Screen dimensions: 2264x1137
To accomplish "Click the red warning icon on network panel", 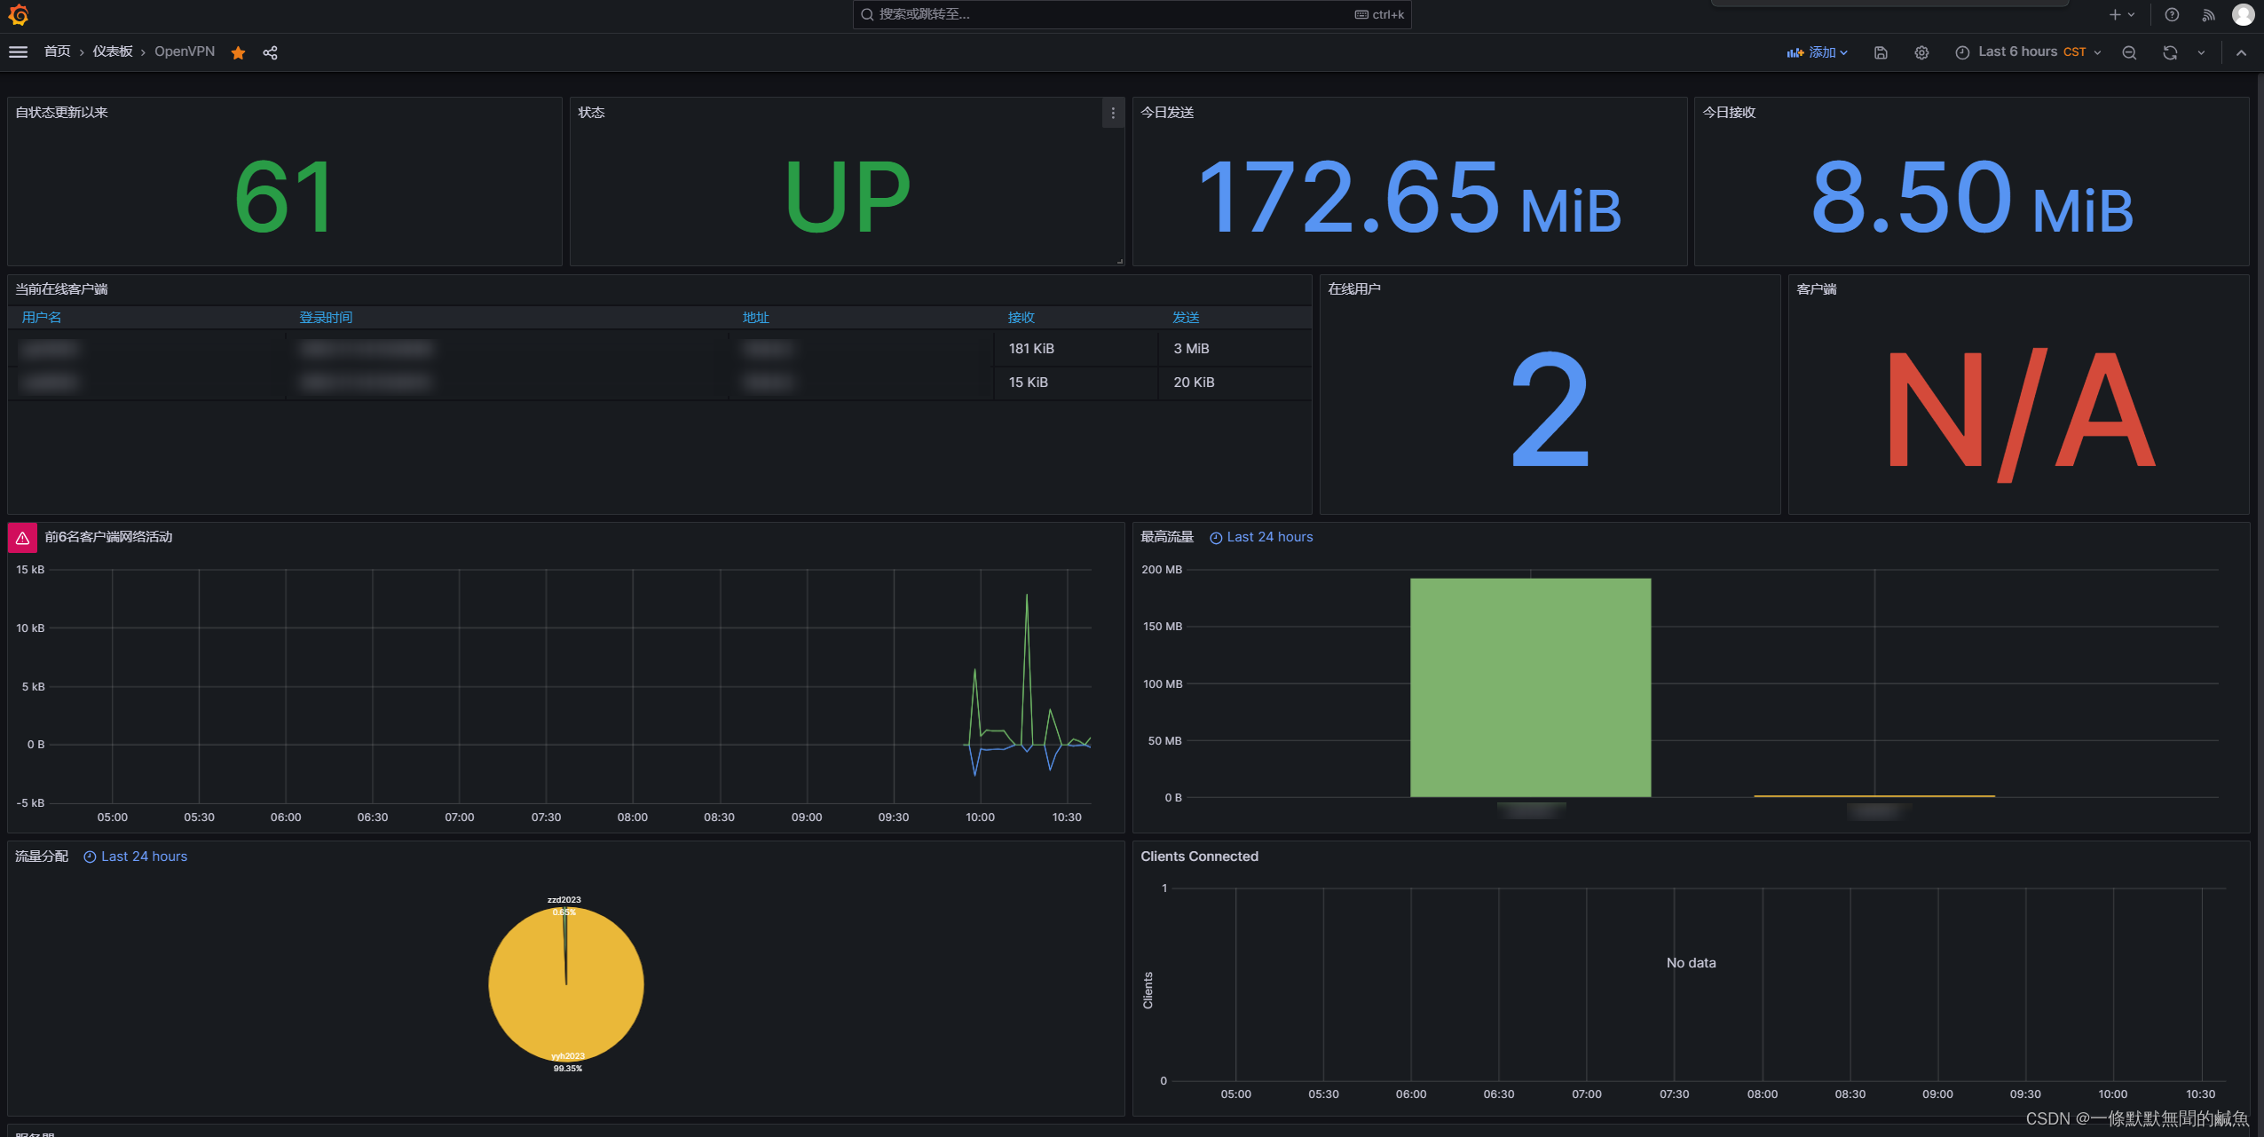I will click(22, 538).
